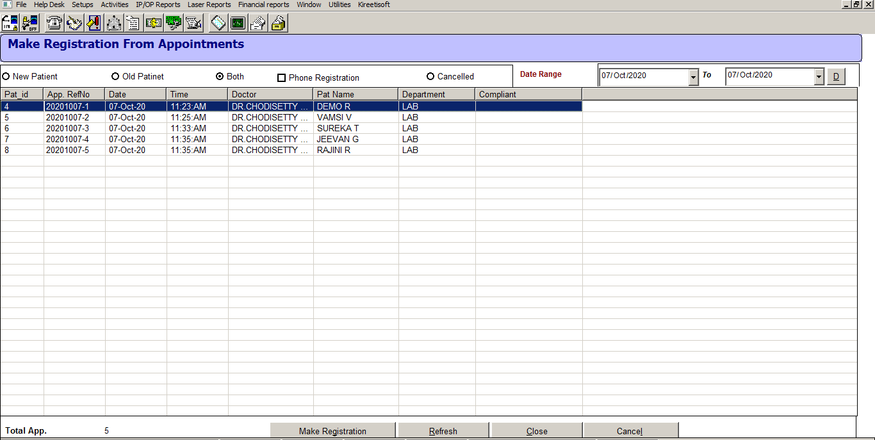This screenshot has width=875, height=440.
Task: Open the To date dropdown arrow
Action: click(x=819, y=77)
